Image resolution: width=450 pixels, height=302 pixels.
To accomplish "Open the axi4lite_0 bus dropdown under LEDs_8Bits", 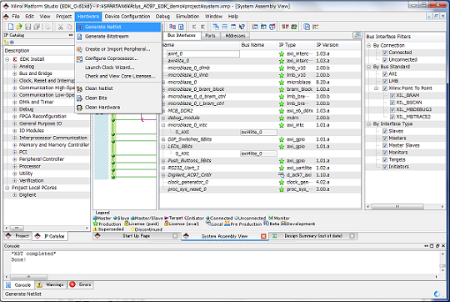I will [258, 154].
